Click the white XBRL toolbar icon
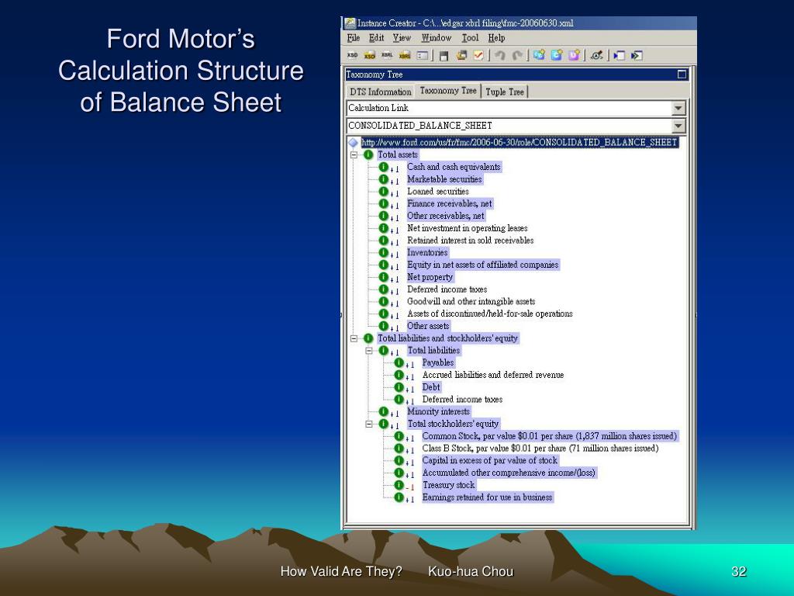Image resolution: width=794 pixels, height=596 pixels. [388, 55]
